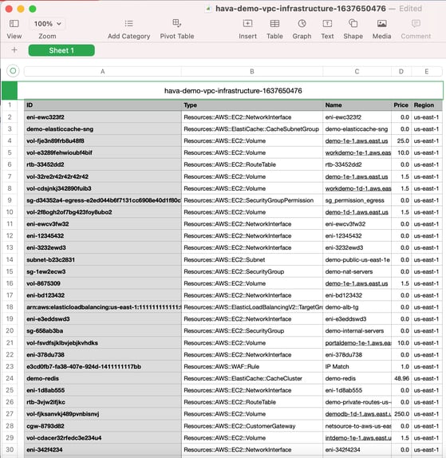The height and width of the screenshot is (458, 446).
Task: Click ID cell vol-32re2r42r42r42r42
Action: click(102, 176)
